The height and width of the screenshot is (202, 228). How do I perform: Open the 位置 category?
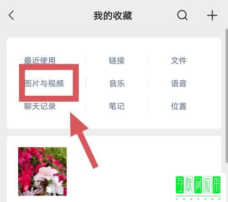coord(179,106)
